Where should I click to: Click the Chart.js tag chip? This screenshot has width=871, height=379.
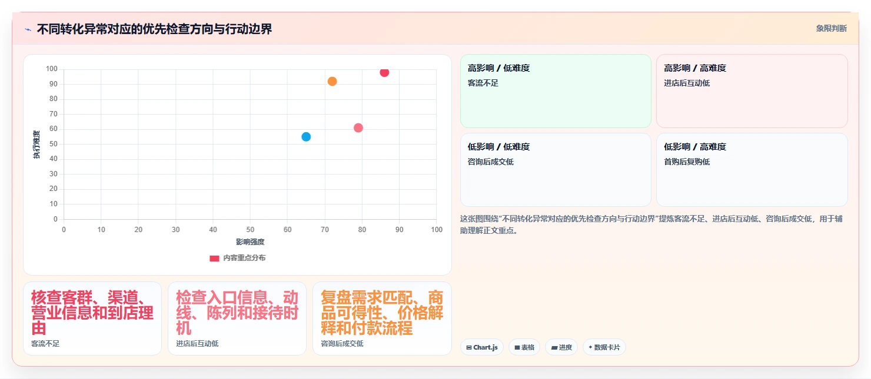pos(482,347)
